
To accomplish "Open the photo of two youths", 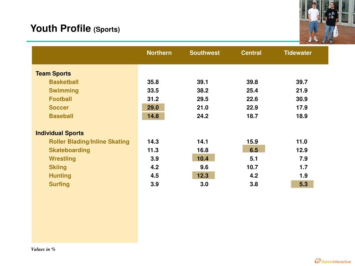I will tap(327, 22).
